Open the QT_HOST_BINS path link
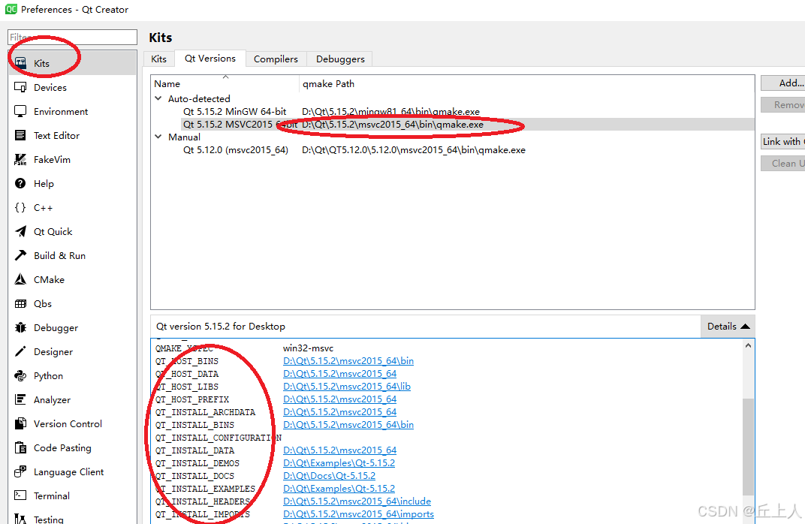Image resolution: width=805 pixels, height=524 pixels. click(348, 360)
